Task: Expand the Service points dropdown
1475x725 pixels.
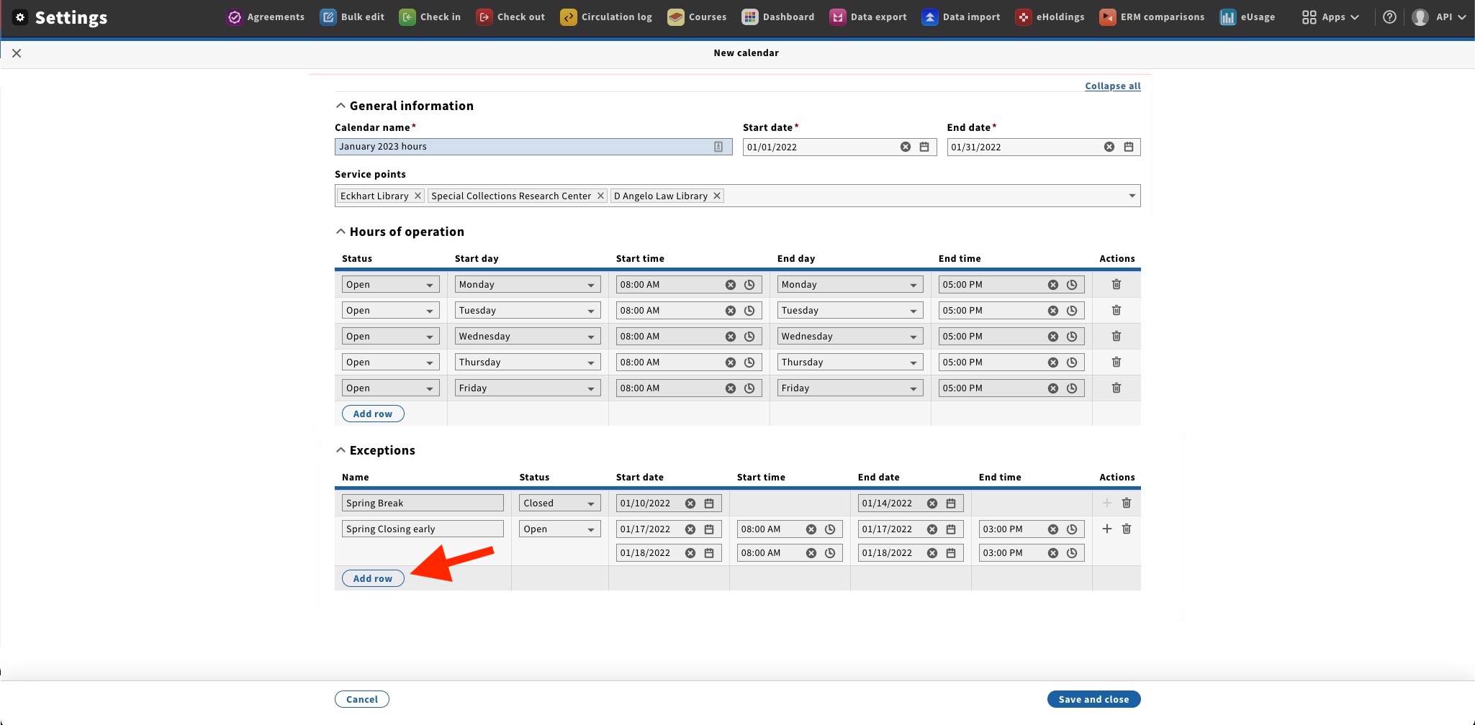Action: (x=1132, y=196)
